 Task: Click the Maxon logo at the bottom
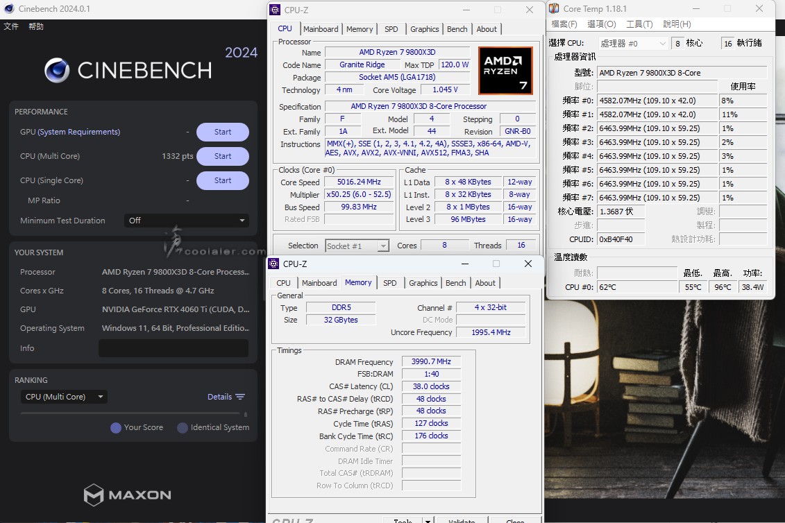pyautogui.click(x=128, y=495)
